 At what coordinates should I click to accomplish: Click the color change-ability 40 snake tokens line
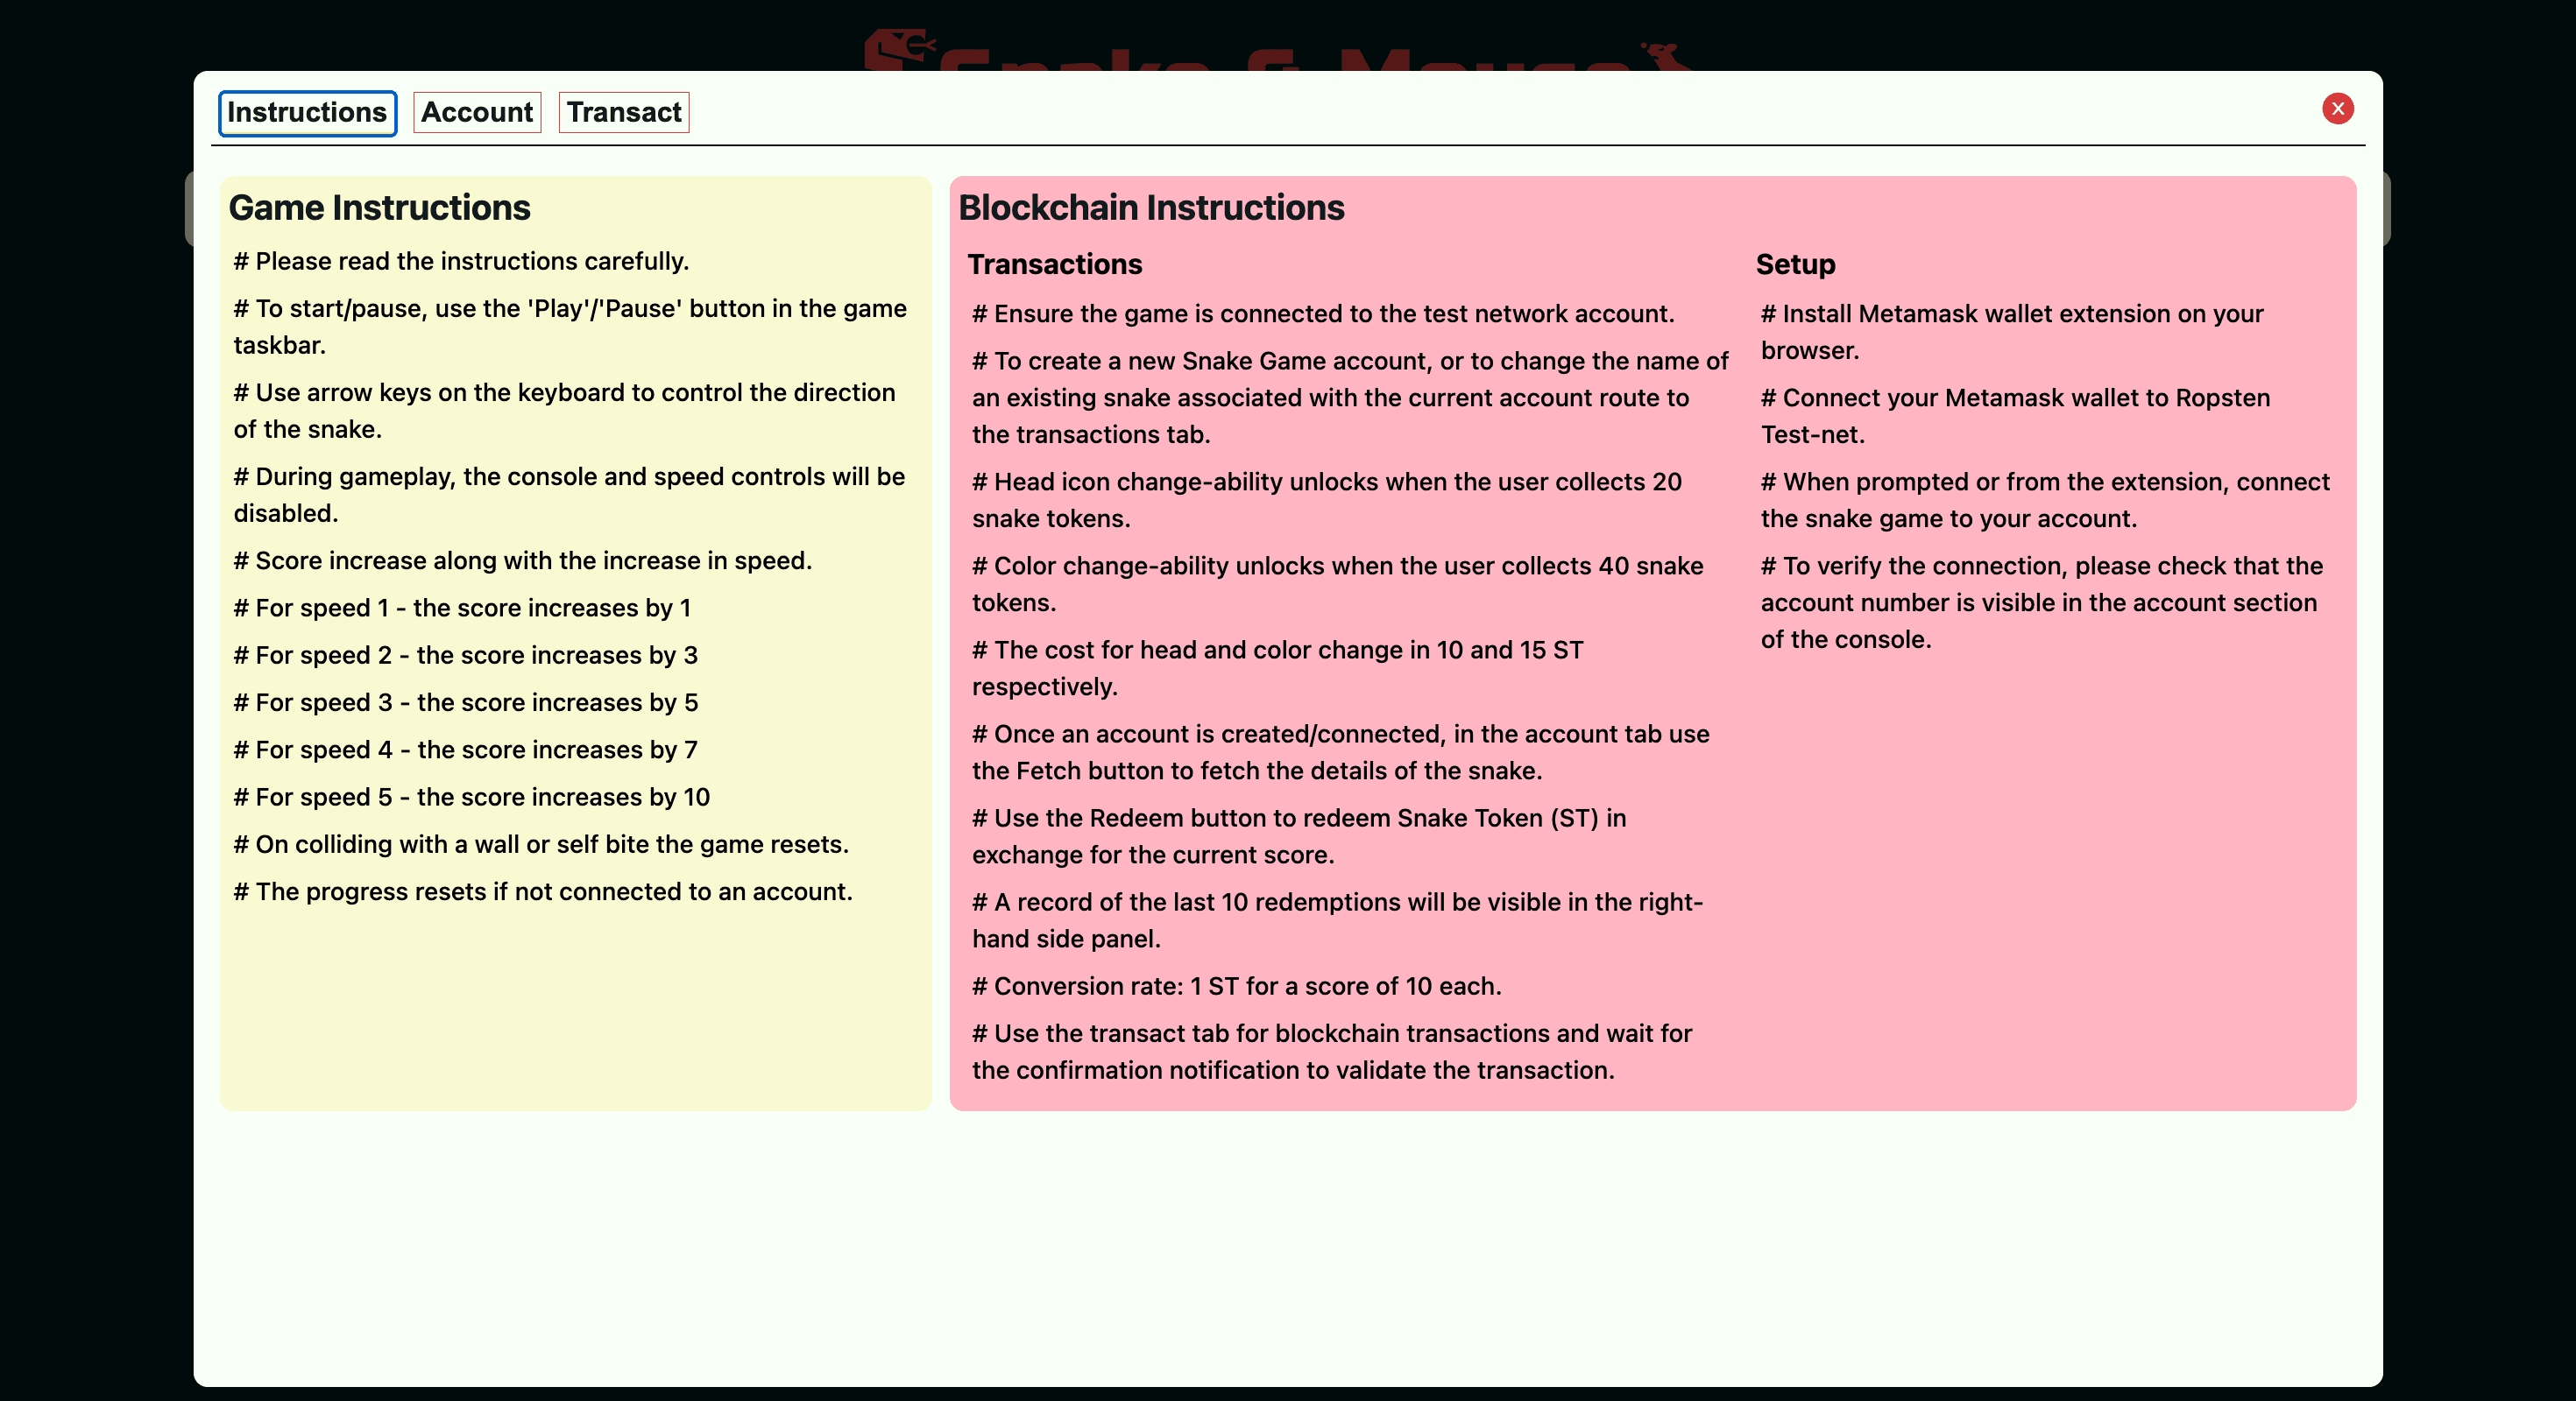point(1338,583)
